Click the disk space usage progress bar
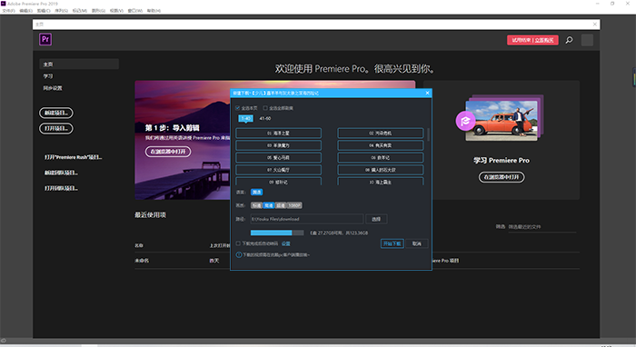Viewport: 636px width, 347px height. 277,233
